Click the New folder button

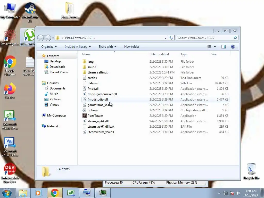132,47
